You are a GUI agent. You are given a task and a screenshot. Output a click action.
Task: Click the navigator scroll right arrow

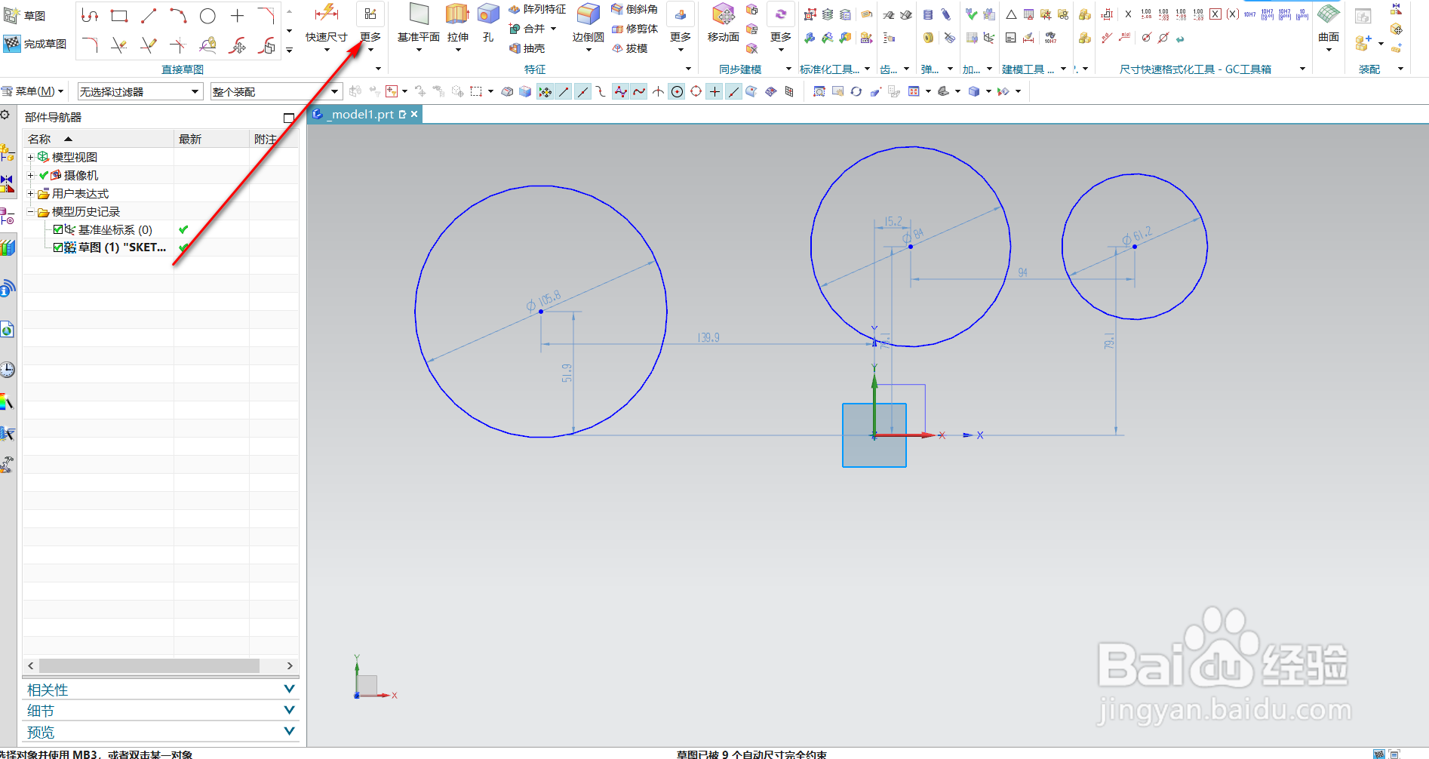point(290,665)
